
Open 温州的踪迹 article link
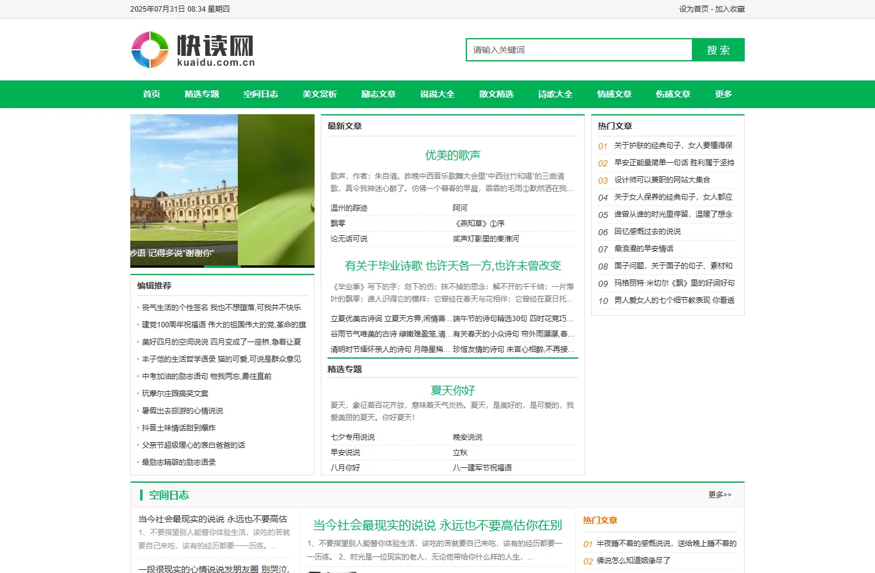(x=349, y=208)
